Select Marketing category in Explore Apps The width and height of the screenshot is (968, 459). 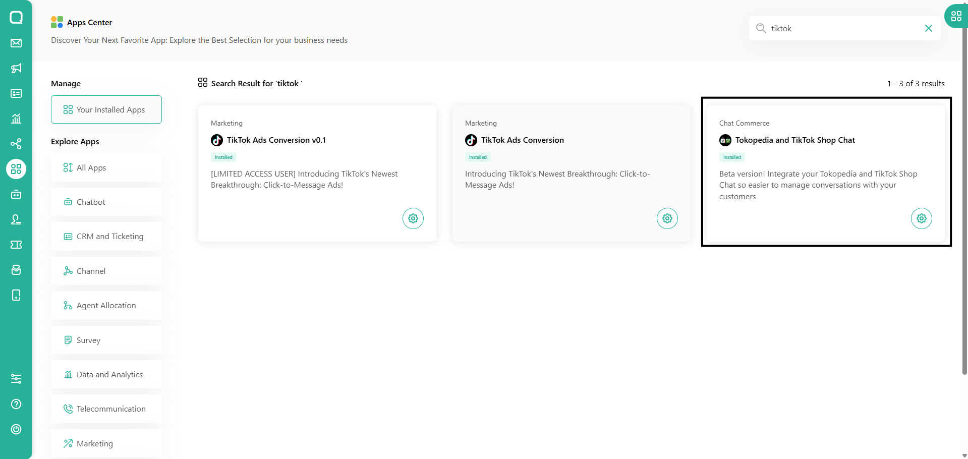point(106,443)
